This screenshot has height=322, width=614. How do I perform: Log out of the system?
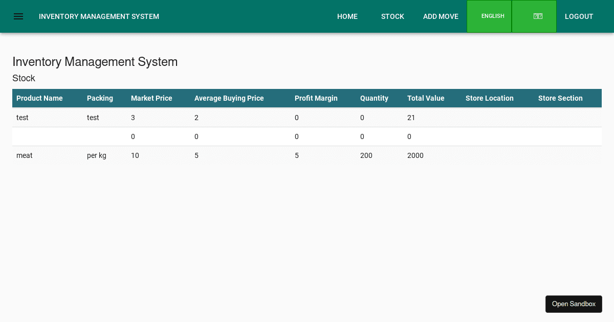579,16
